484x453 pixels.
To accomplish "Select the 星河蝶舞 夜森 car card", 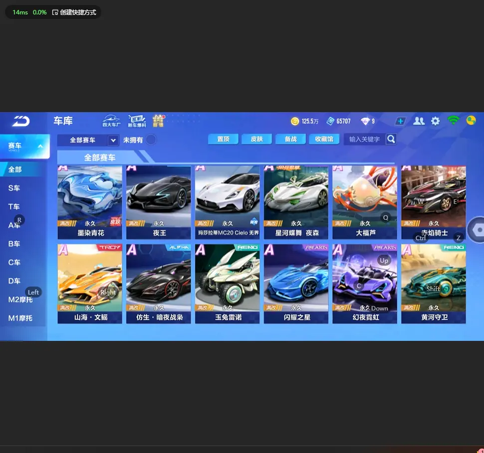I will pos(296,202).
